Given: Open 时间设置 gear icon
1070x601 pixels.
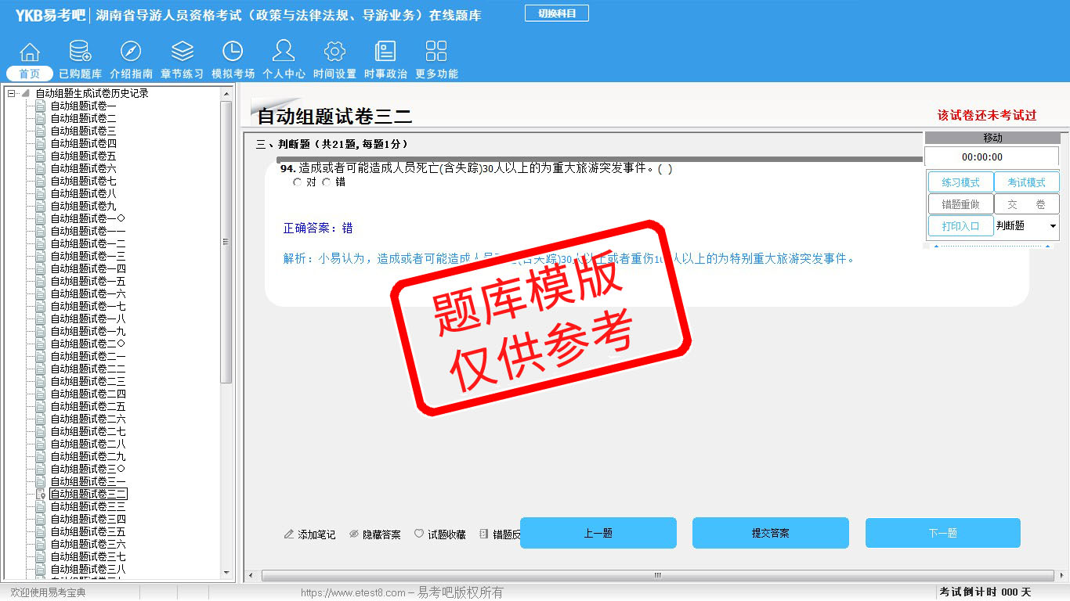Looking at the screenshot, I should coord(334,52).
